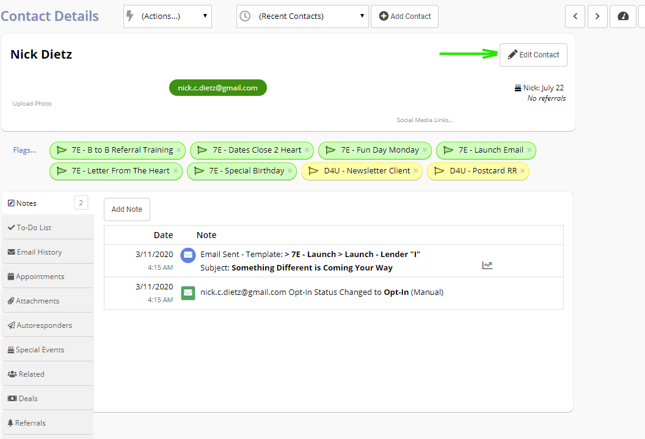
Task: Click the flag icon on 7E - Launch Email
Action: click(x=448, y=150)
